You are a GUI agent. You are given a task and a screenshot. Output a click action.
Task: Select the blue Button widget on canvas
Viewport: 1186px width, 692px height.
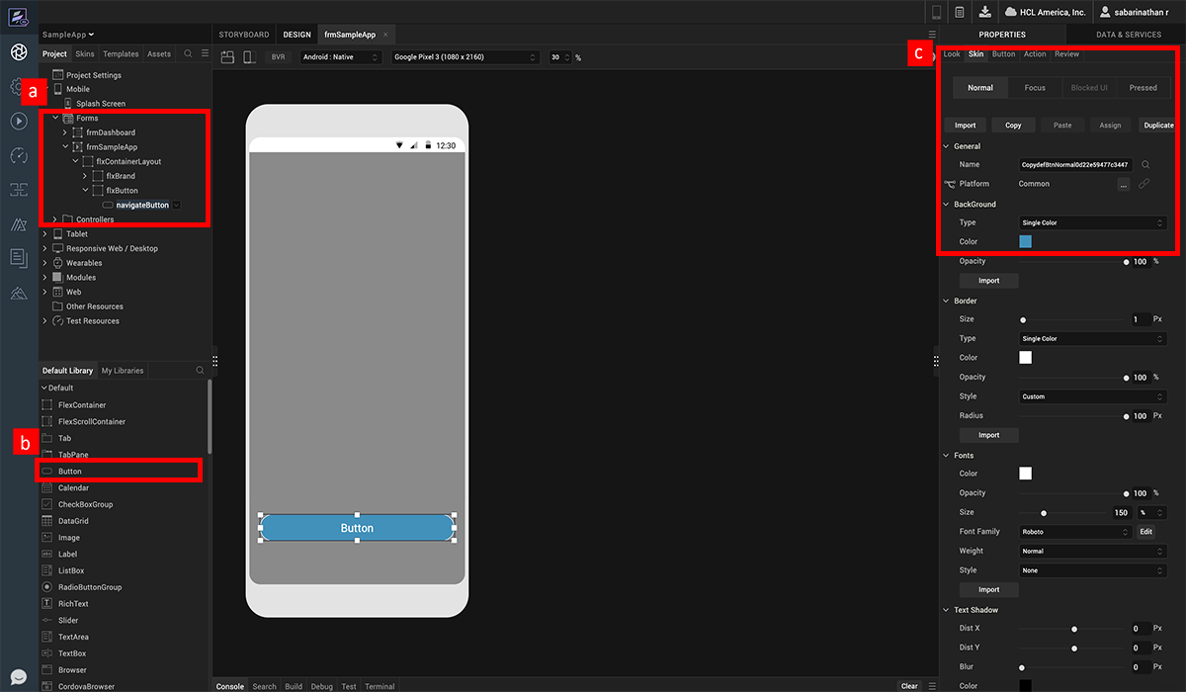tap(357, 528)
